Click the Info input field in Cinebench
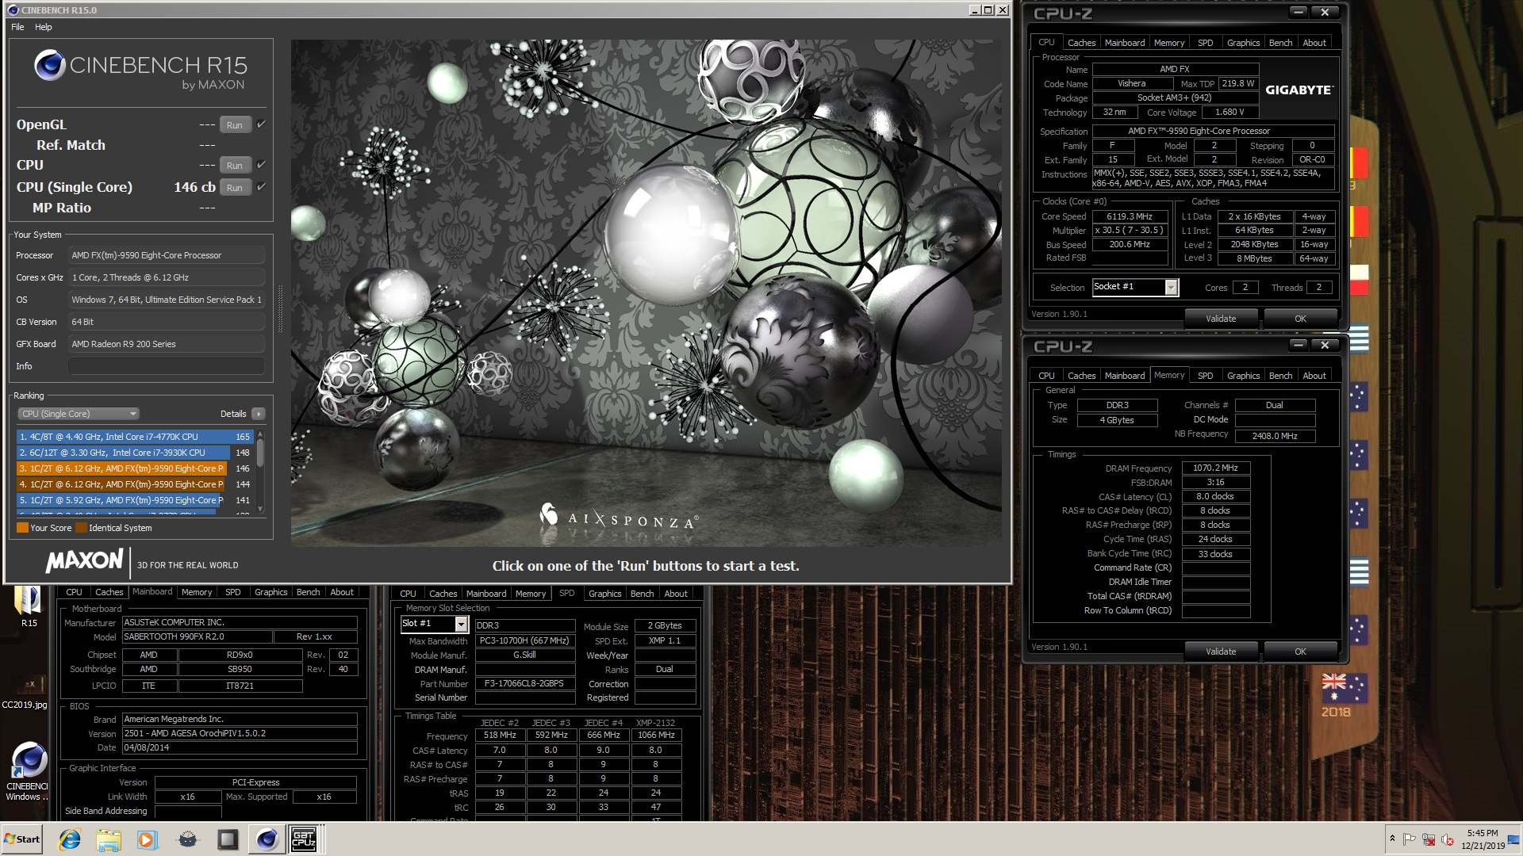Image resolution: width=1523 pixels, height=856 pixels. [x=167, y=366]
